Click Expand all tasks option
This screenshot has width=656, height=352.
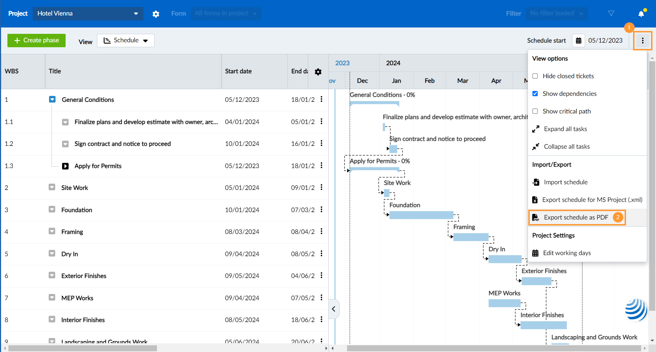pyautogui.click(x=565, y=129)
